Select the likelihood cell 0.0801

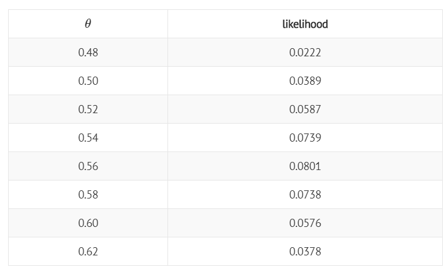click(x=305, y=166)
